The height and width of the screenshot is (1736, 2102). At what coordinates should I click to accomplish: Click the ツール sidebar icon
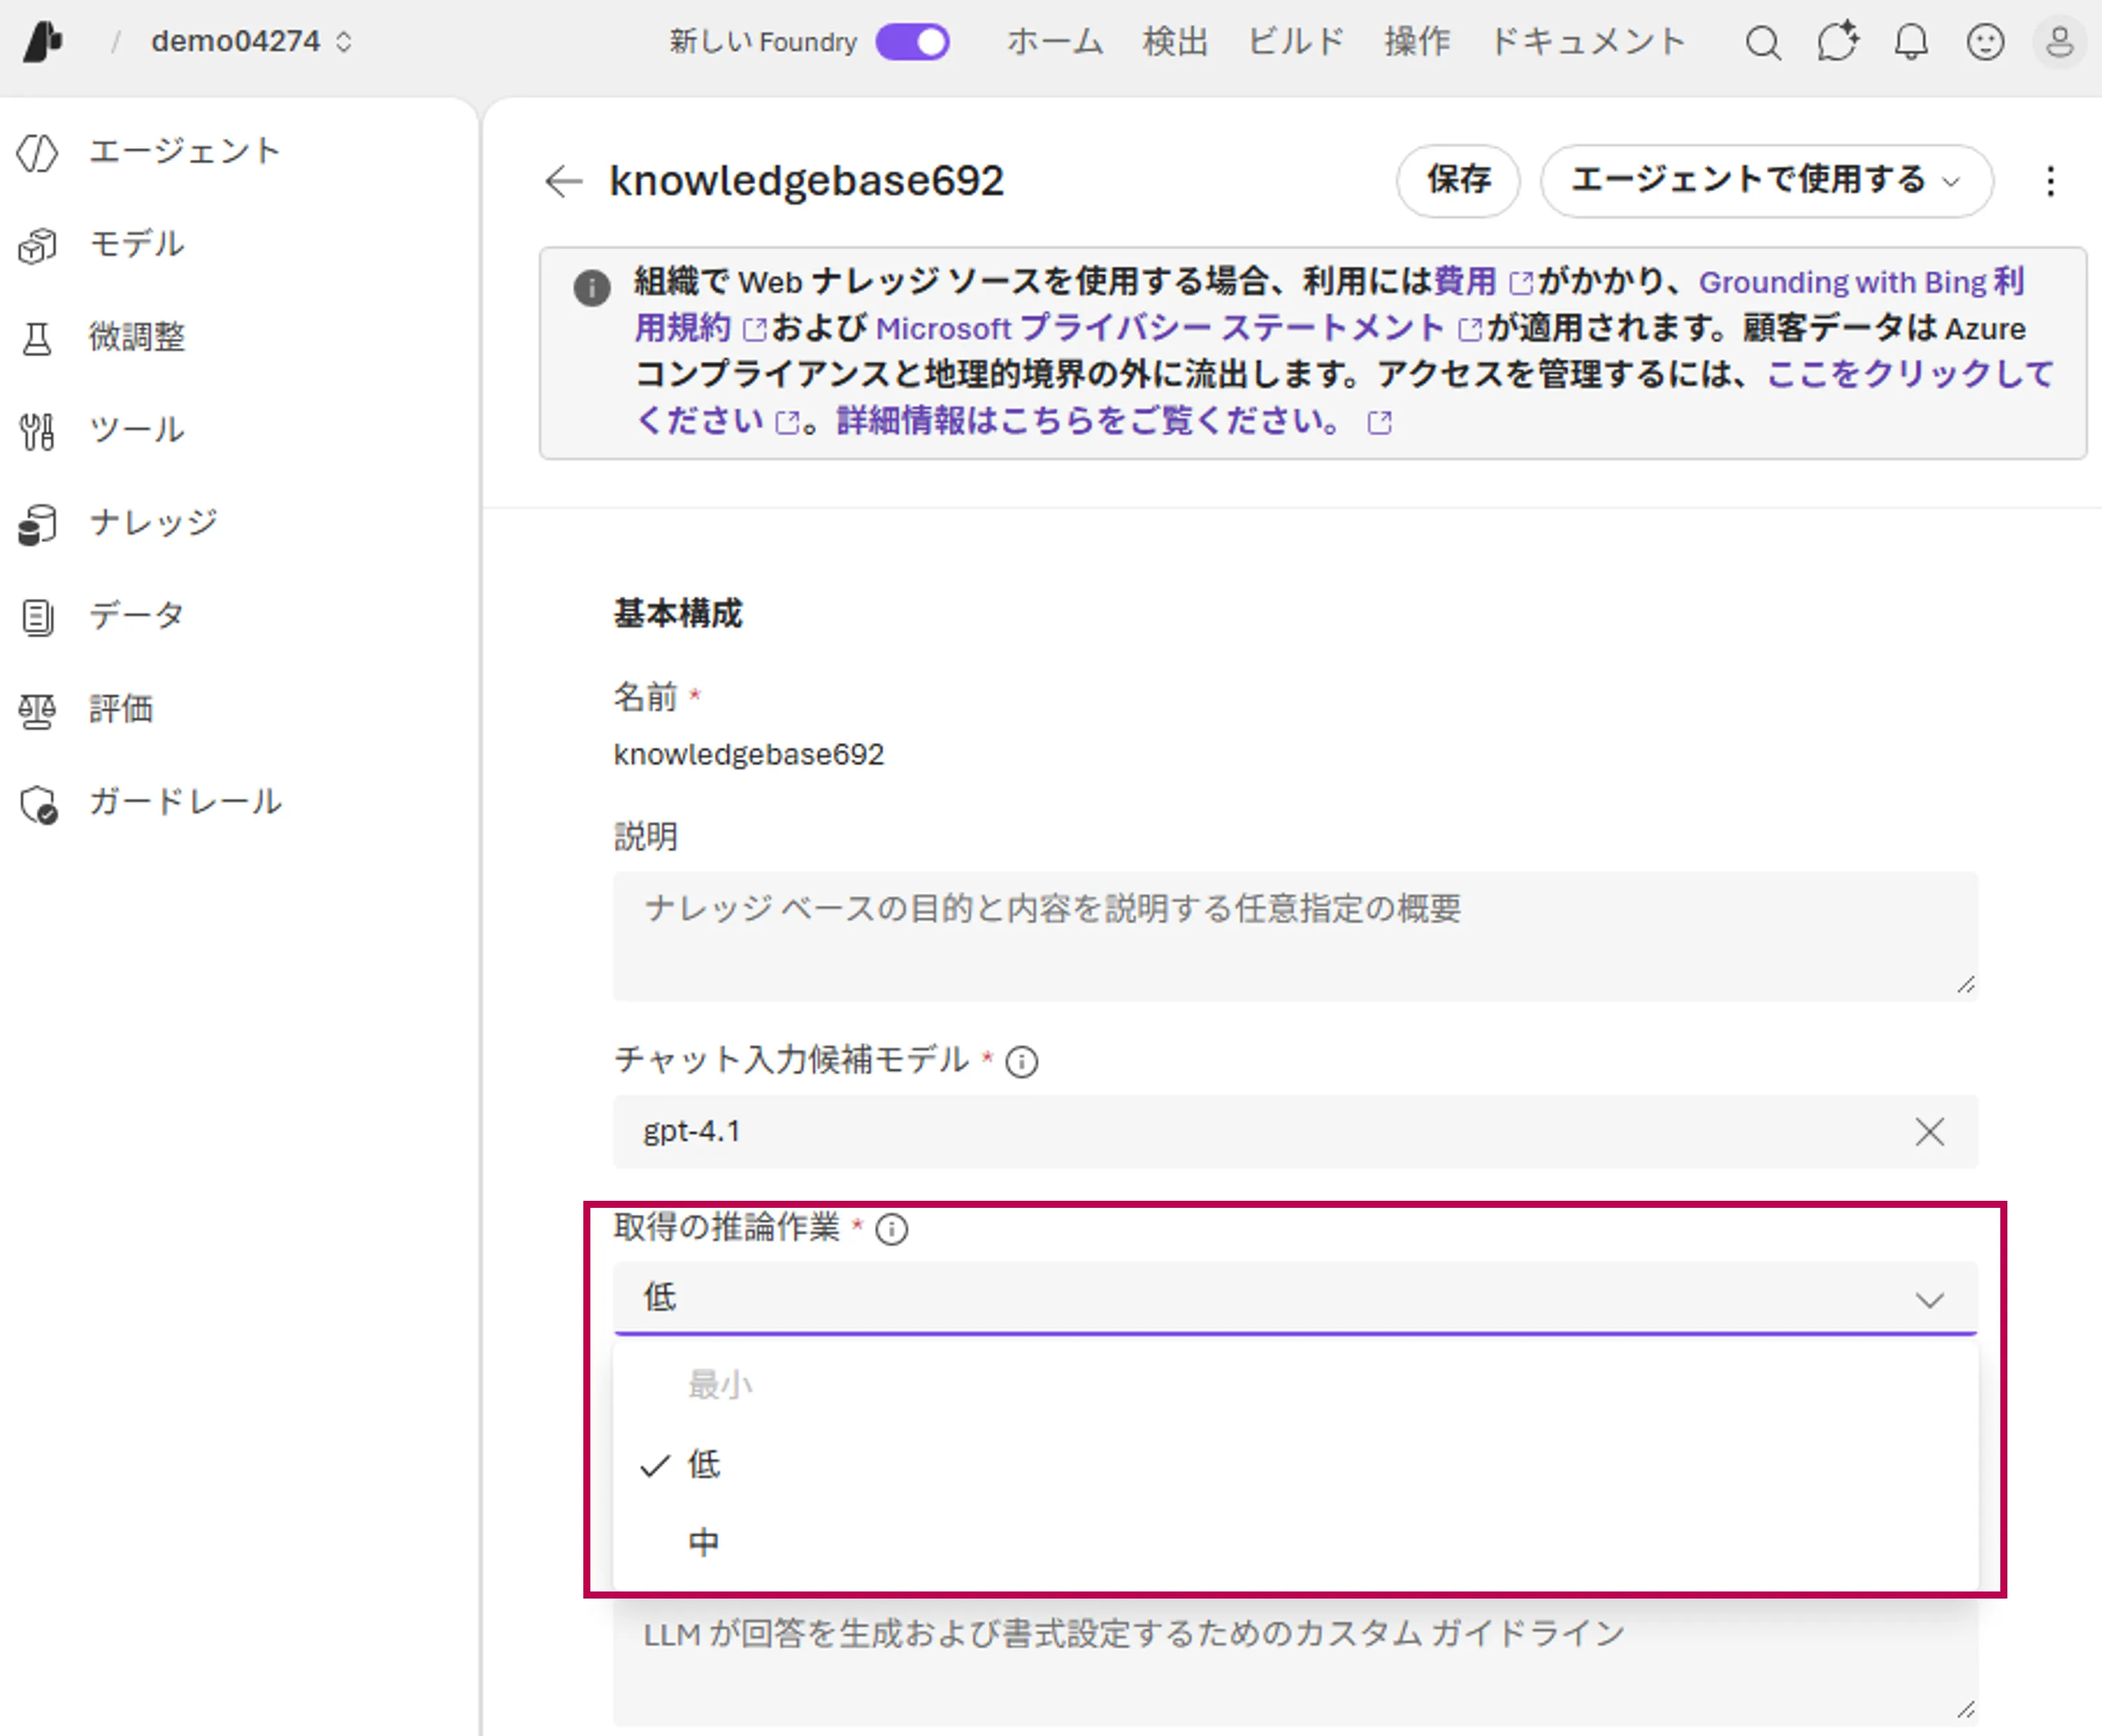[38, 431]
